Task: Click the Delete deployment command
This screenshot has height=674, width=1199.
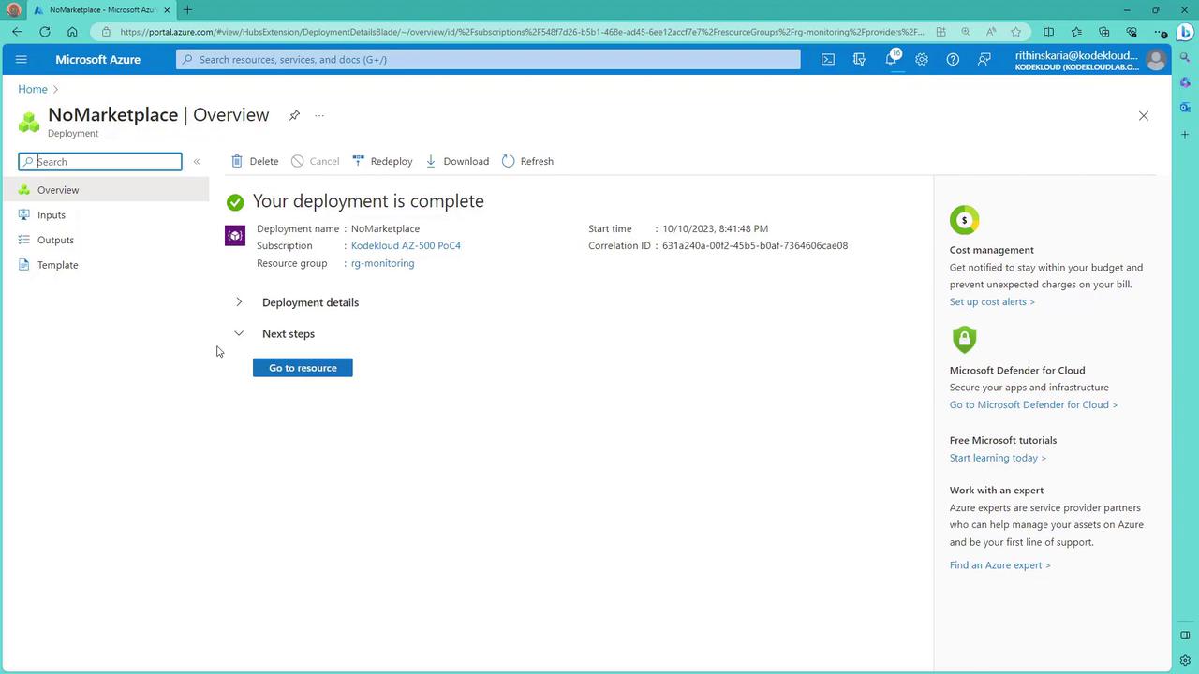Action: (255, 161)
